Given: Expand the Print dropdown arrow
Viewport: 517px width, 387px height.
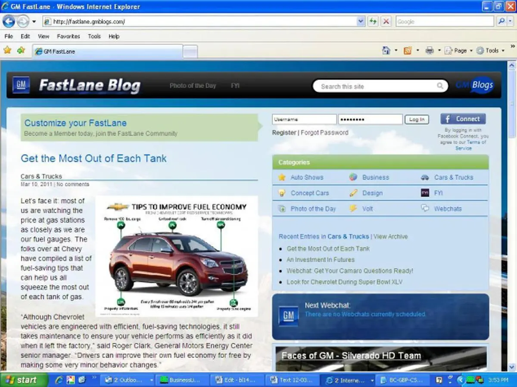Looking at the screenshot, I should (439, 50).
